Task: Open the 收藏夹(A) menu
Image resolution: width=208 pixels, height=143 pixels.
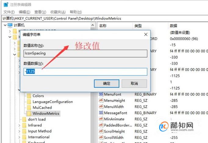Action: pos(58,12)
